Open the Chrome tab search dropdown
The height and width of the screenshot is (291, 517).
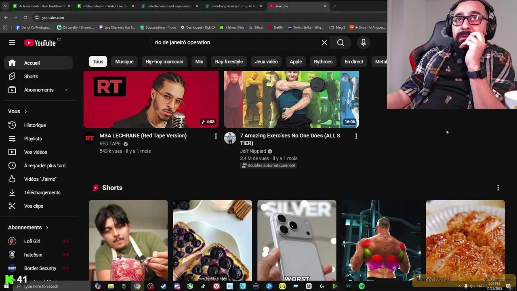click(x=5, y=6)
